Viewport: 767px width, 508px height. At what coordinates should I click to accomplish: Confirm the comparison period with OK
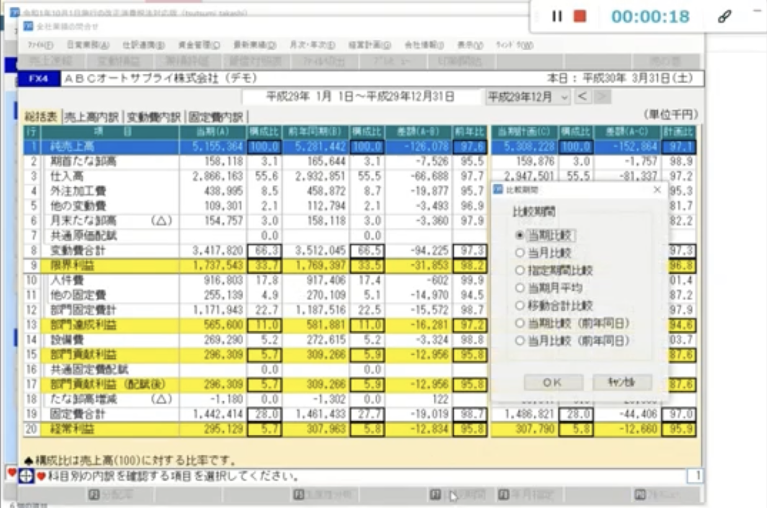(552, 381)
